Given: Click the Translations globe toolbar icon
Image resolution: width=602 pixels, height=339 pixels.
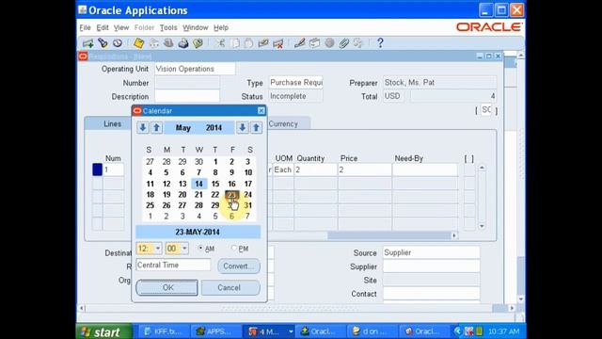Looking at the screenshot, I should click(329, 43).
